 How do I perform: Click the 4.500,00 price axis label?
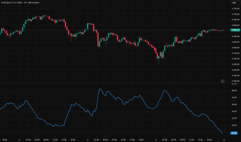pos(236,81)
